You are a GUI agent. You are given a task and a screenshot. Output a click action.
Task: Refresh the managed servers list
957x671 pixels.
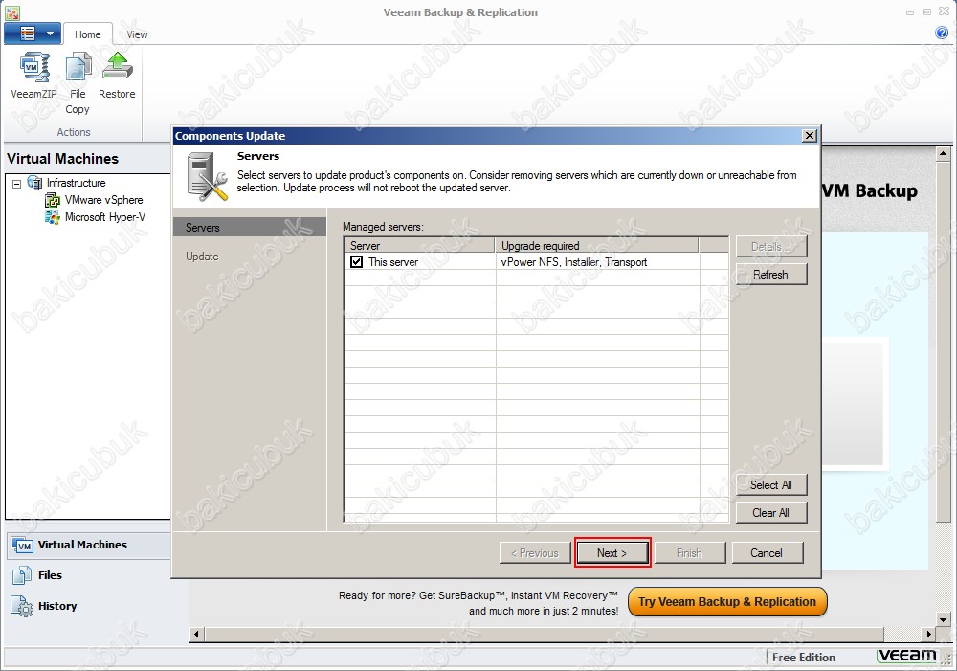(770, 274)
